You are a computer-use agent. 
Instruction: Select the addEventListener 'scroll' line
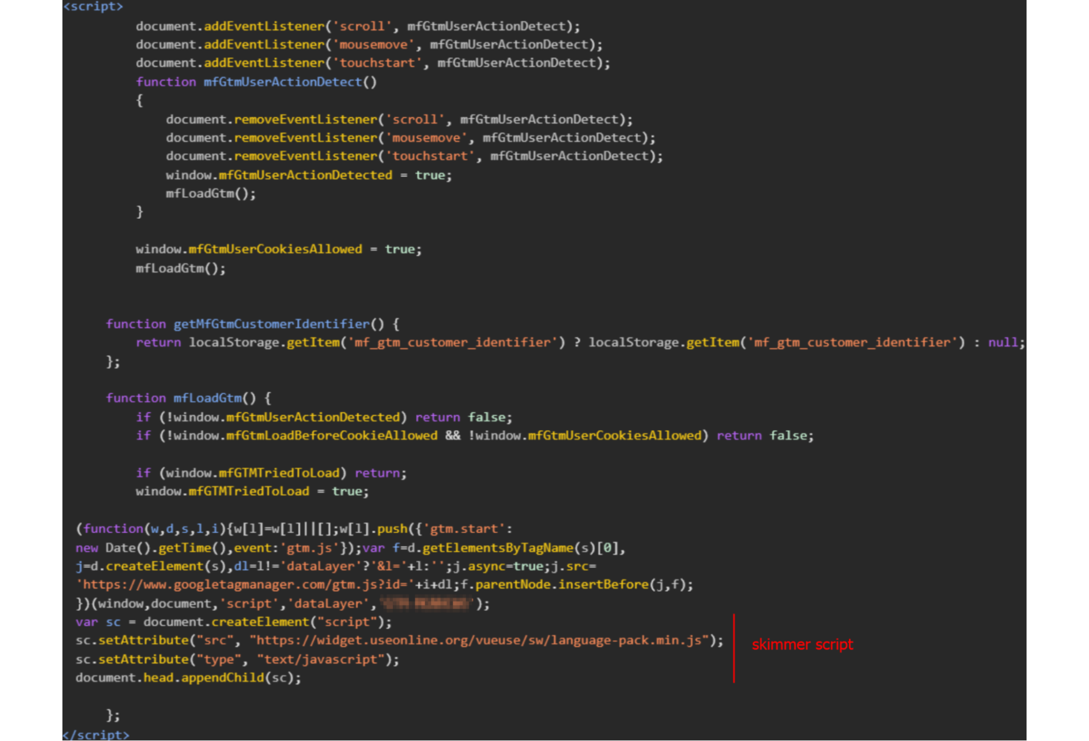(358, 26)
